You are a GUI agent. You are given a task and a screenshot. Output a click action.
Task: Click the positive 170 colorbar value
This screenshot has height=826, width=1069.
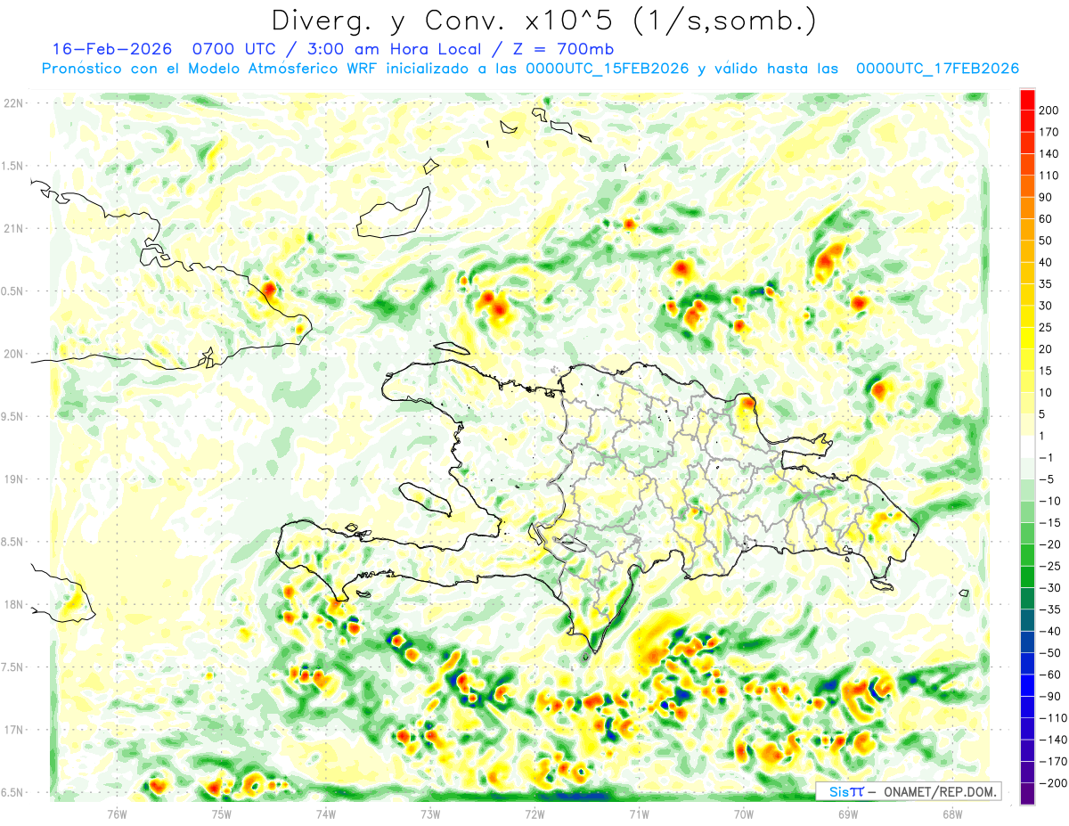click(1049, 133)
